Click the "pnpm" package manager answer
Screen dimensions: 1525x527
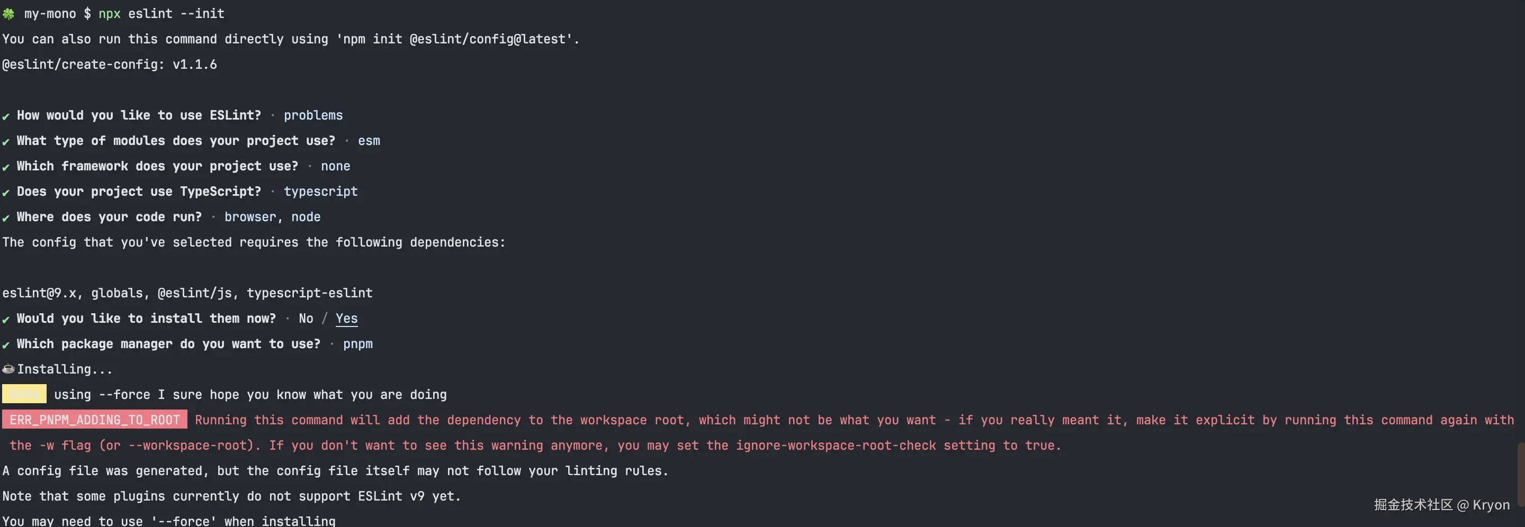357,343
